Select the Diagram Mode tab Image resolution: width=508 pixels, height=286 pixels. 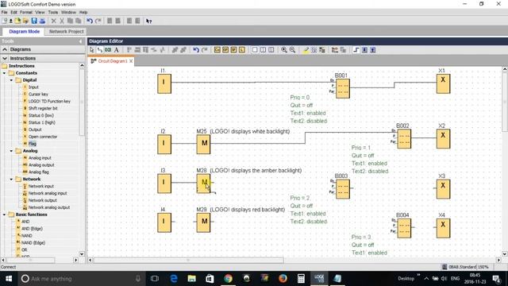(x=25, y=32)
